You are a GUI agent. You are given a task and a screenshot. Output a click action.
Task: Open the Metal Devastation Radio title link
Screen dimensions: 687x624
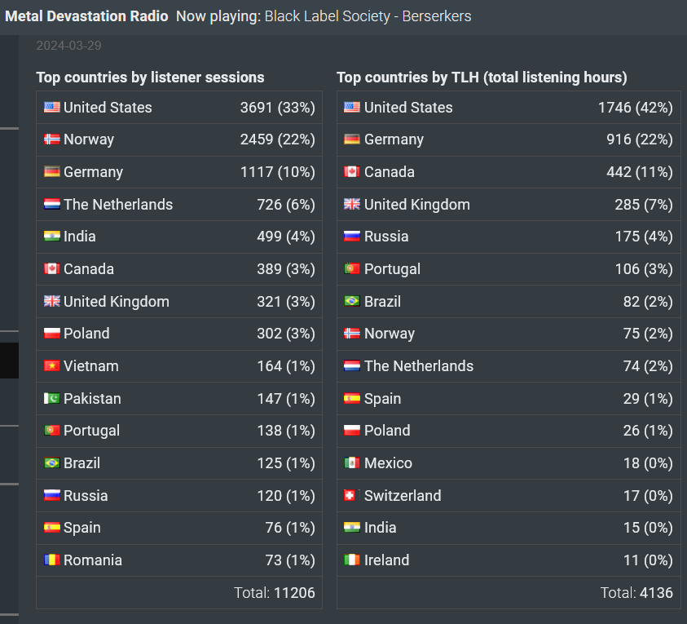[x=86, y=16]
